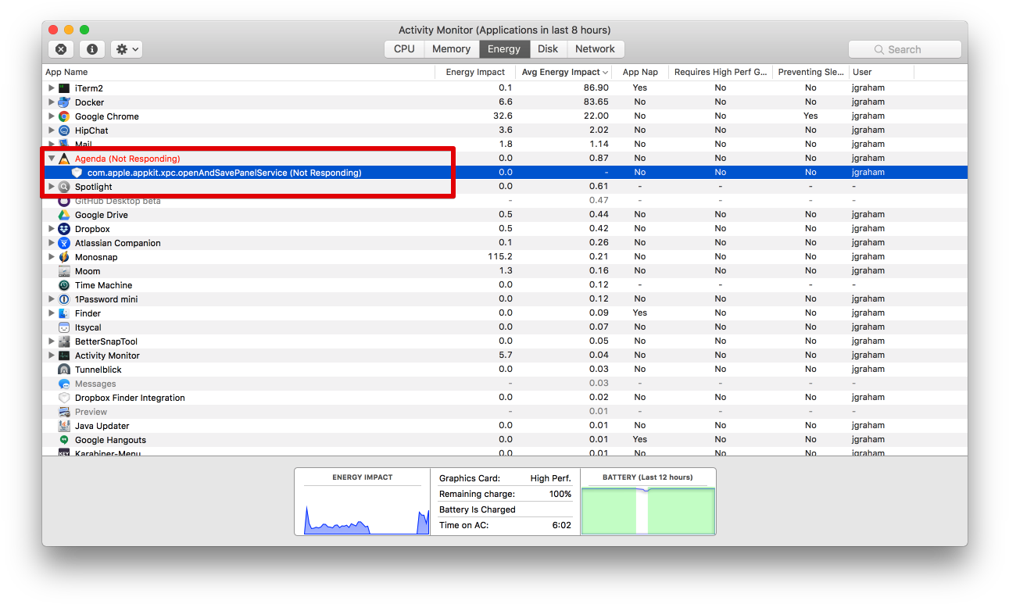
Task: Reverse sort on Avg Energy Impact header
Action: click(564, 72)
